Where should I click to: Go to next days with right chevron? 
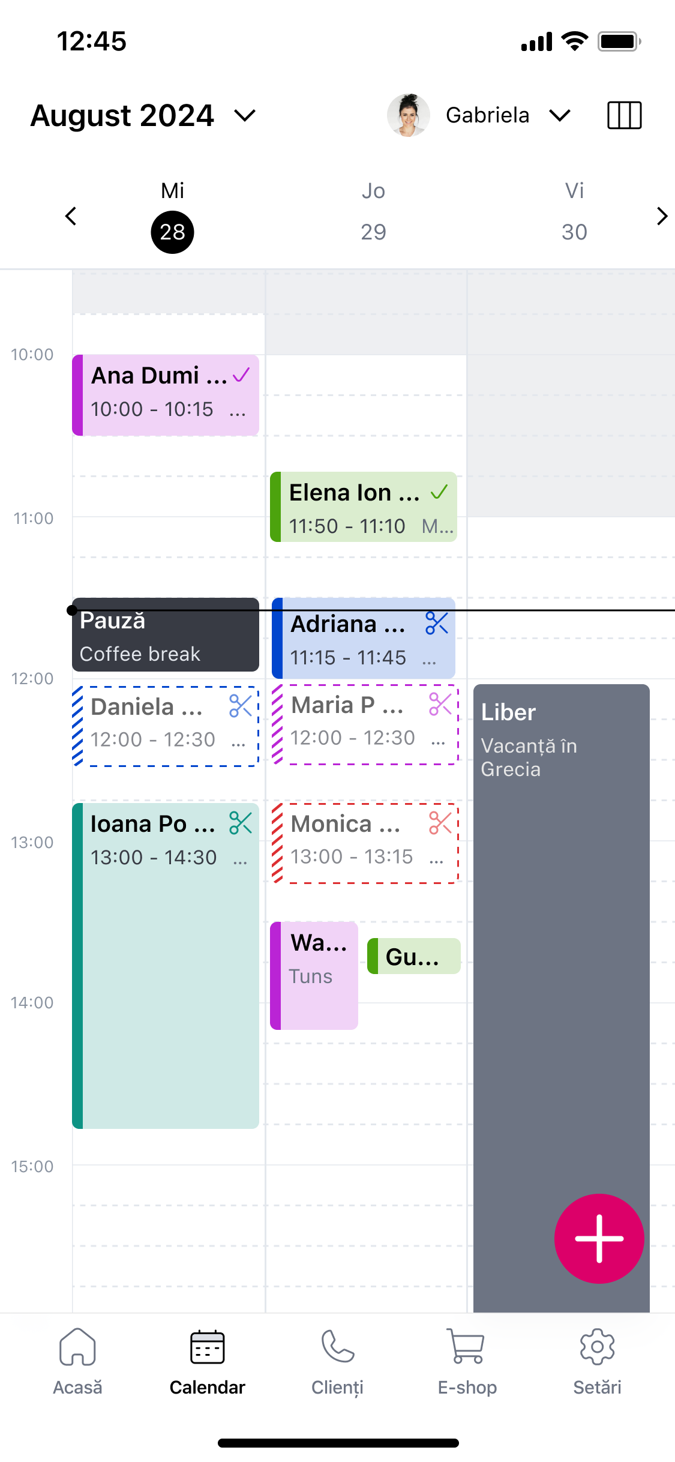662,216
